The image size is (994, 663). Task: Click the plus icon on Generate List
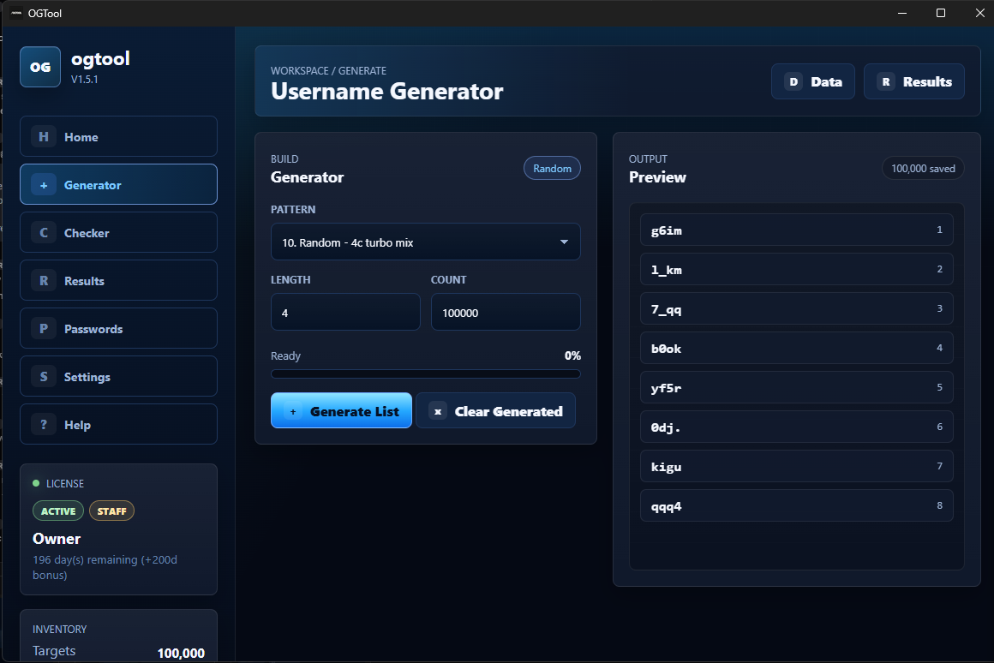click(293, 411)
